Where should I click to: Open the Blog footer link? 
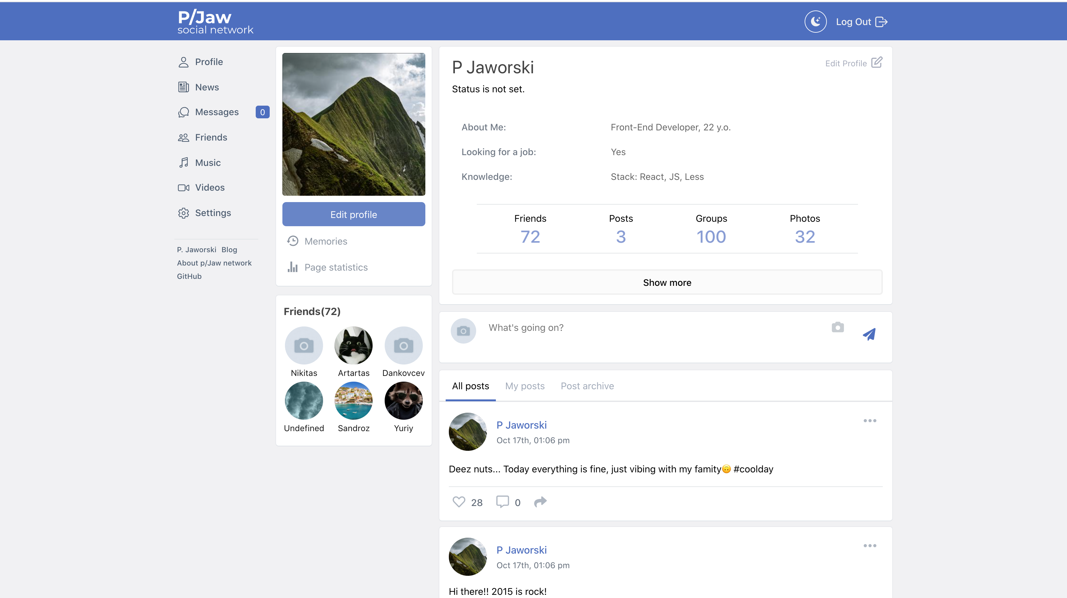pos(229,250)
